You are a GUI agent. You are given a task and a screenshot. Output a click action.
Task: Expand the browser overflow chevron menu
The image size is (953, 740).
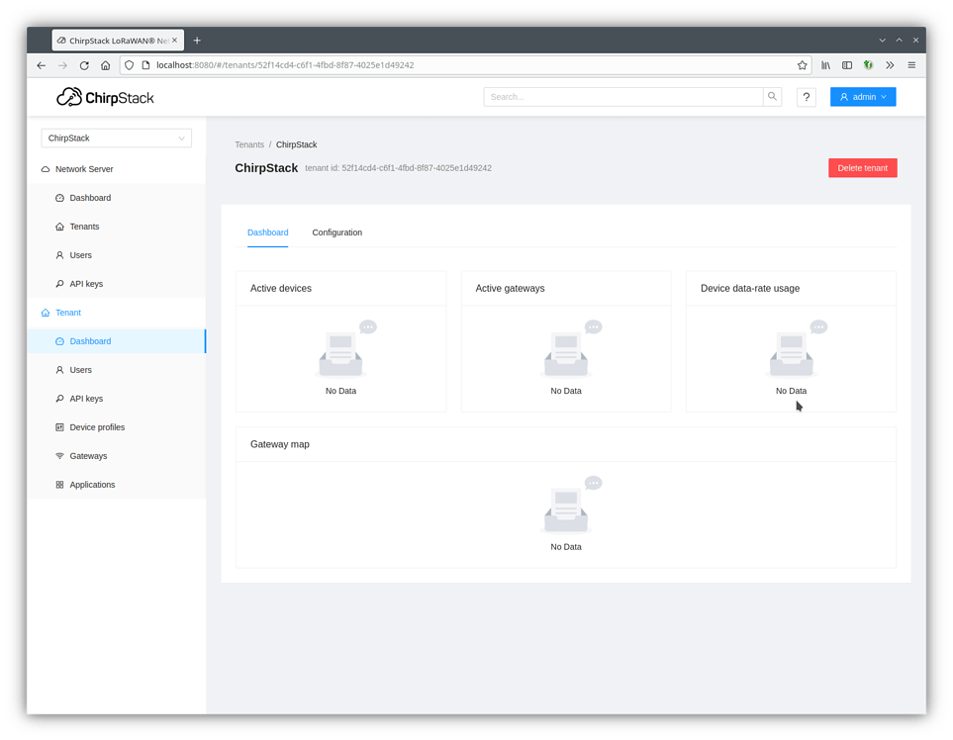pyautogui.click(x=890, y=65)
